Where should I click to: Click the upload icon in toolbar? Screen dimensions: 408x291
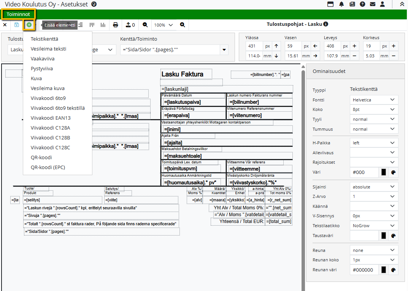tap(128, 25)
